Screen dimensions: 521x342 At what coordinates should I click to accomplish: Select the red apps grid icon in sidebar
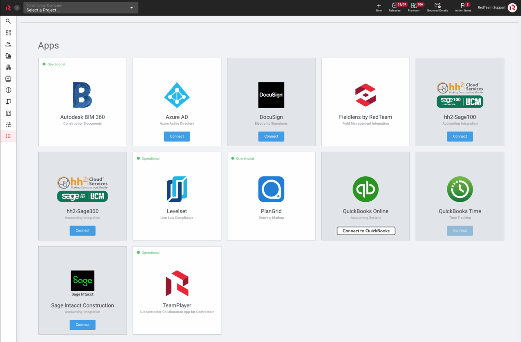(x=8, y=136)
